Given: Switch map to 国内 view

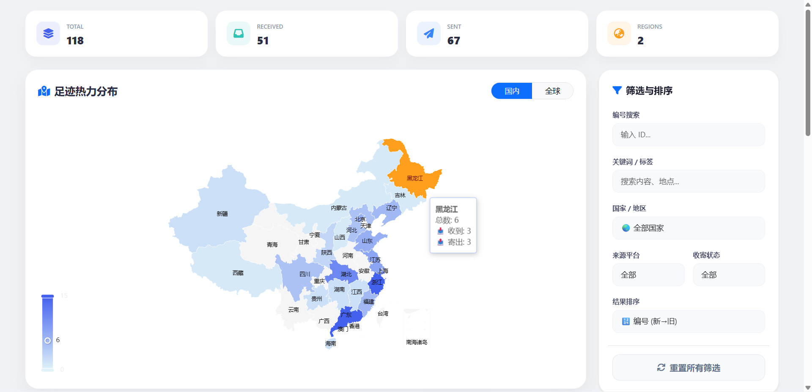Looking at the screenshot, I should [x=512, y=91].
